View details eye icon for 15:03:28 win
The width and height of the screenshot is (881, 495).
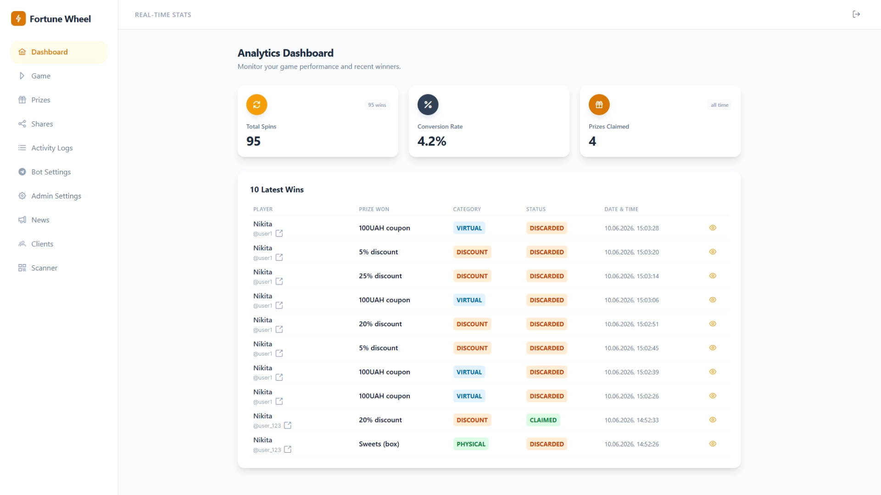pyautogui.click(x=713, y=228)
